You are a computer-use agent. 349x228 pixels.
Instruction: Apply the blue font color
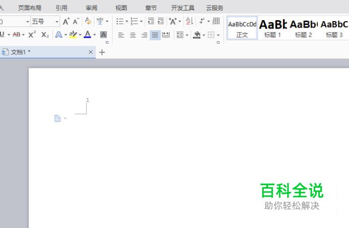87,34
